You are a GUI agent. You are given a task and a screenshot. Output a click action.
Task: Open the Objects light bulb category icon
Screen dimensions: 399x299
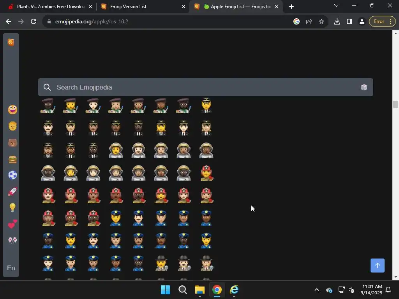[x=12, y=208]
